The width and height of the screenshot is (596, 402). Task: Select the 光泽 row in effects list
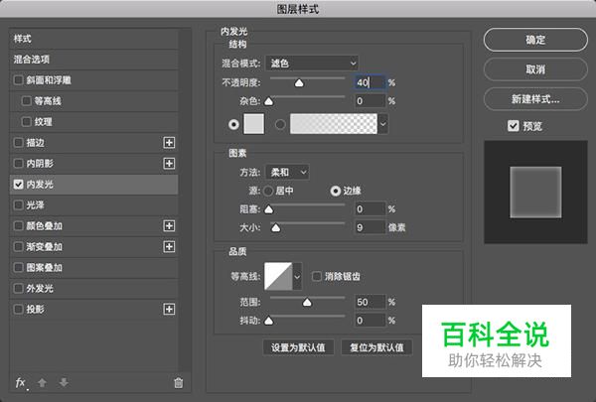click(x=93, y=205)
